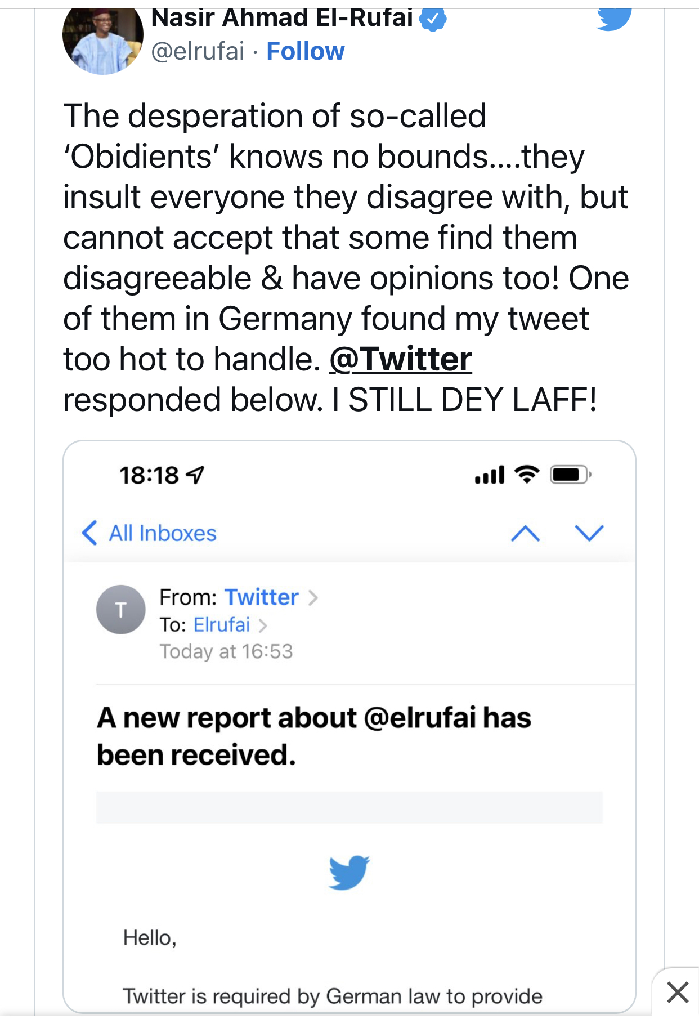The height and width of the screenshot is (1019, 699).
Task: Follow the @elrufai account
Action: 306,51
